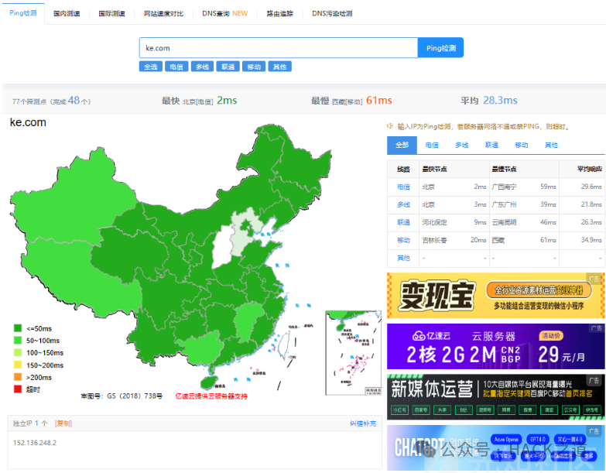Click Hainan island on the map
This screenshot has height=473, width=606.
tap(209, 382)
